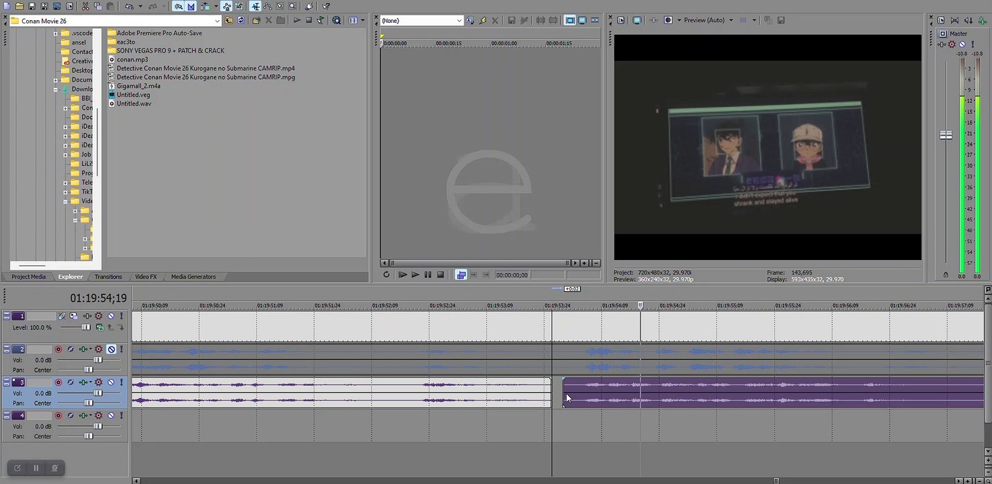Adjust track 3 Vol slider
Viewport: 992px width, 484px height.
[97, 393]
